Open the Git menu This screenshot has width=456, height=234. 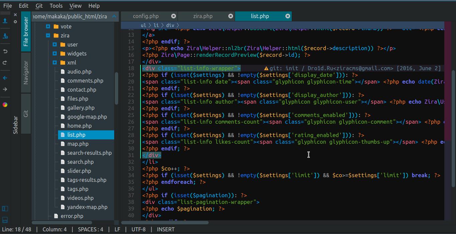pyautogui.click(x=39, y=6)
